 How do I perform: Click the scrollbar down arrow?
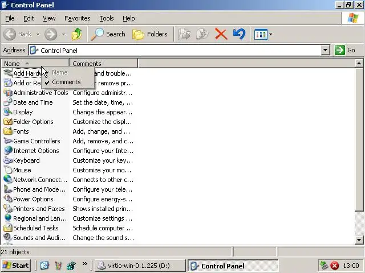[359, 240]
